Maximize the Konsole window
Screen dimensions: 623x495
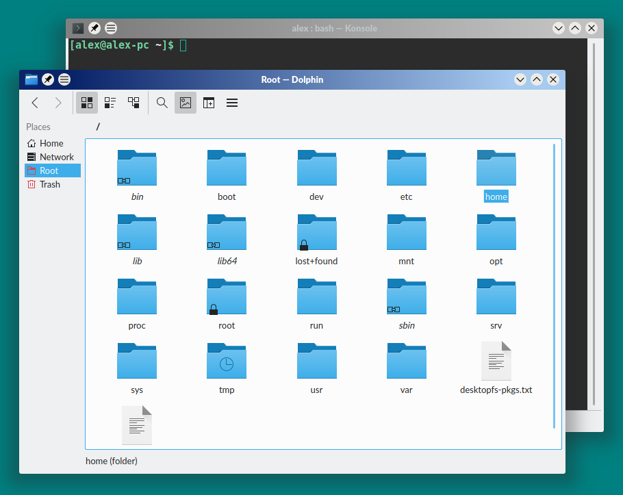pos(575,28)
